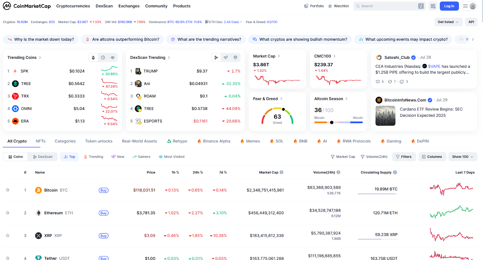This screenshot has height=260, width=483.
Task: Star Bitcoin to add to watchlist
Action: [8, 190]
